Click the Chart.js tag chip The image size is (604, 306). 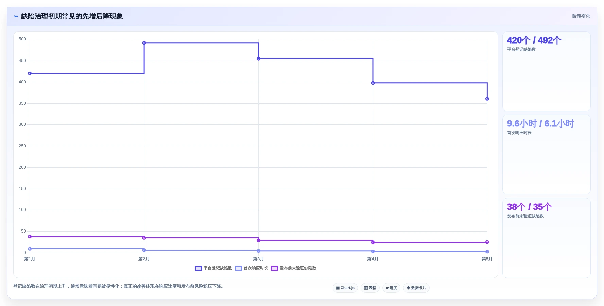(345, 288)
